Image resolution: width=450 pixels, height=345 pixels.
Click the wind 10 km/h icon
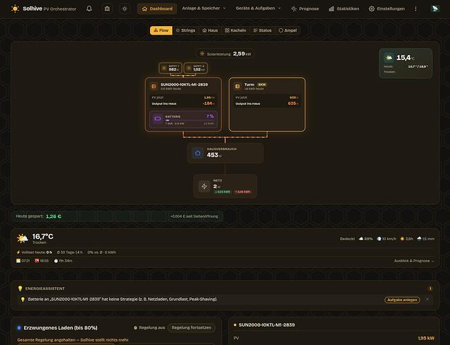[379, 239]
